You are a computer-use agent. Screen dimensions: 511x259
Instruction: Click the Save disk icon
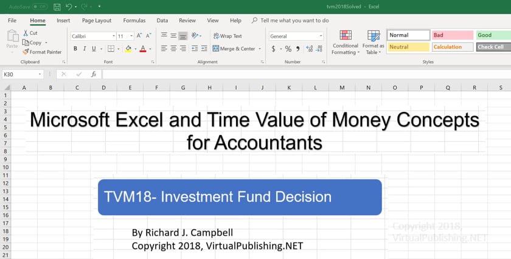[x=57, y=7]
